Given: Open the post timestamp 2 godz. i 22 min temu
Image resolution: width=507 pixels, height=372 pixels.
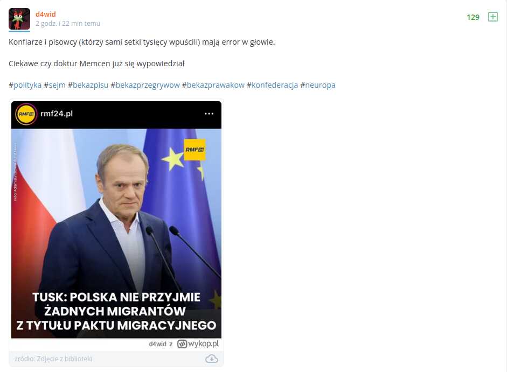Looking at the screenshot, I should tap(68, 24).
